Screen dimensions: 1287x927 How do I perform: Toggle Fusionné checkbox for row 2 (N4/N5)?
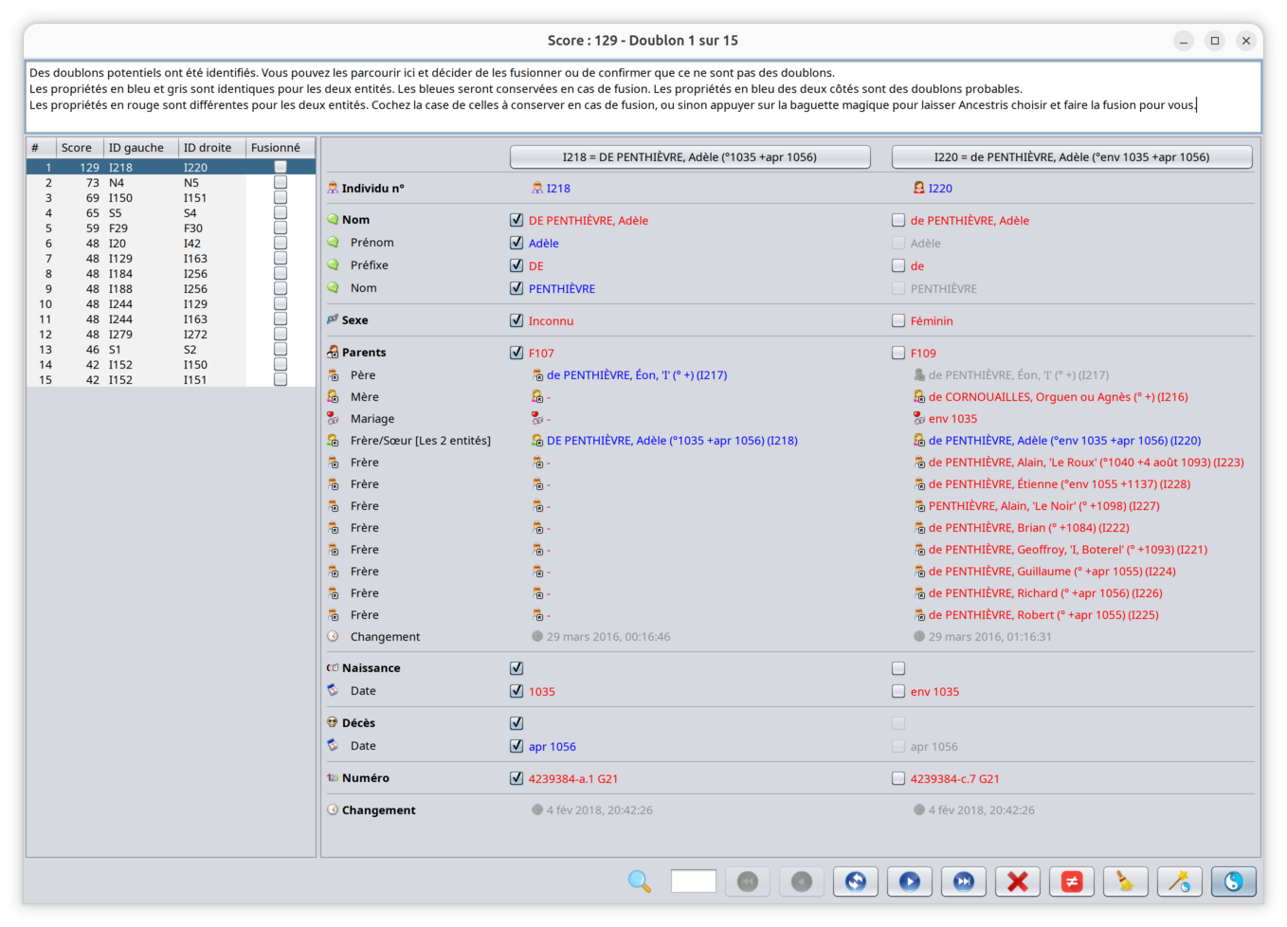tap(281, 183)
